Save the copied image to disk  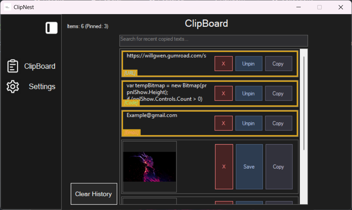tap(249, 166)
